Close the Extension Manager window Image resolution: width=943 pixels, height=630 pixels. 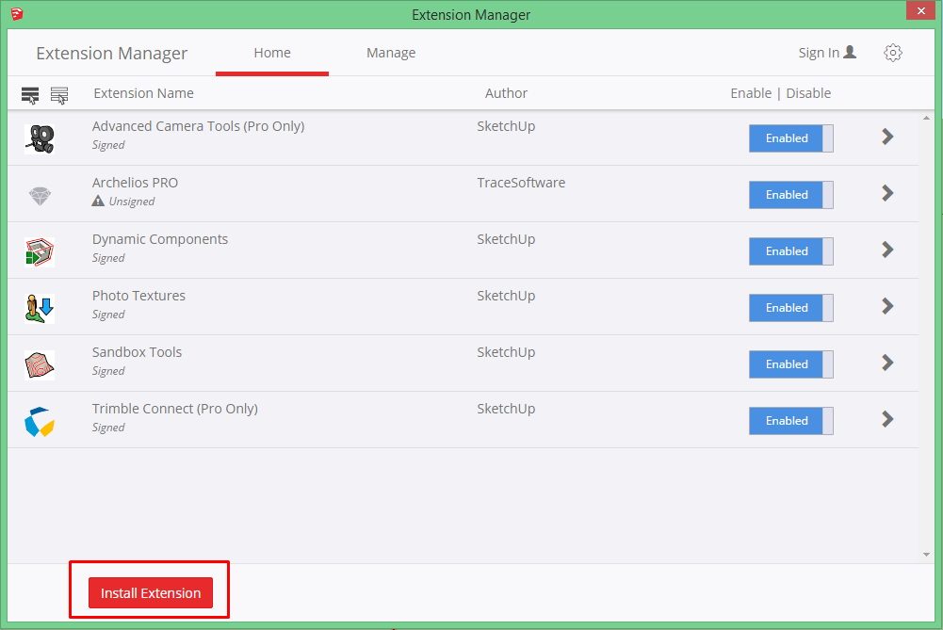pos(920,10)
